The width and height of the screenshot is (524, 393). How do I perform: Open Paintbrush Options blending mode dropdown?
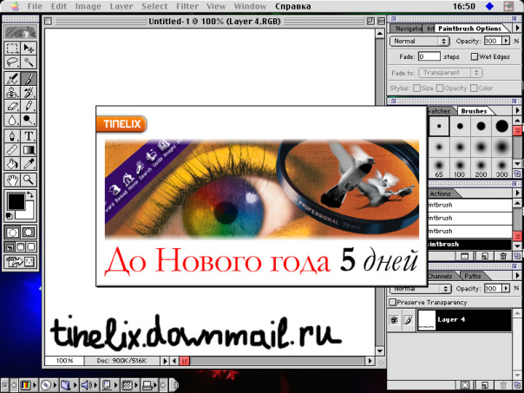click(x=420, y=41)
